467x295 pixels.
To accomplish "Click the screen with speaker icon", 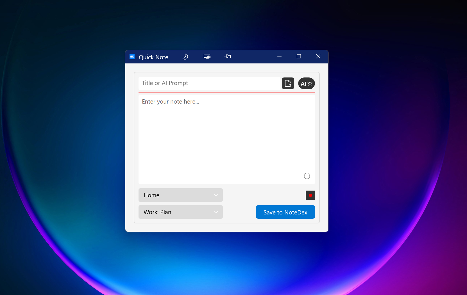I will (x=207, y=57).
